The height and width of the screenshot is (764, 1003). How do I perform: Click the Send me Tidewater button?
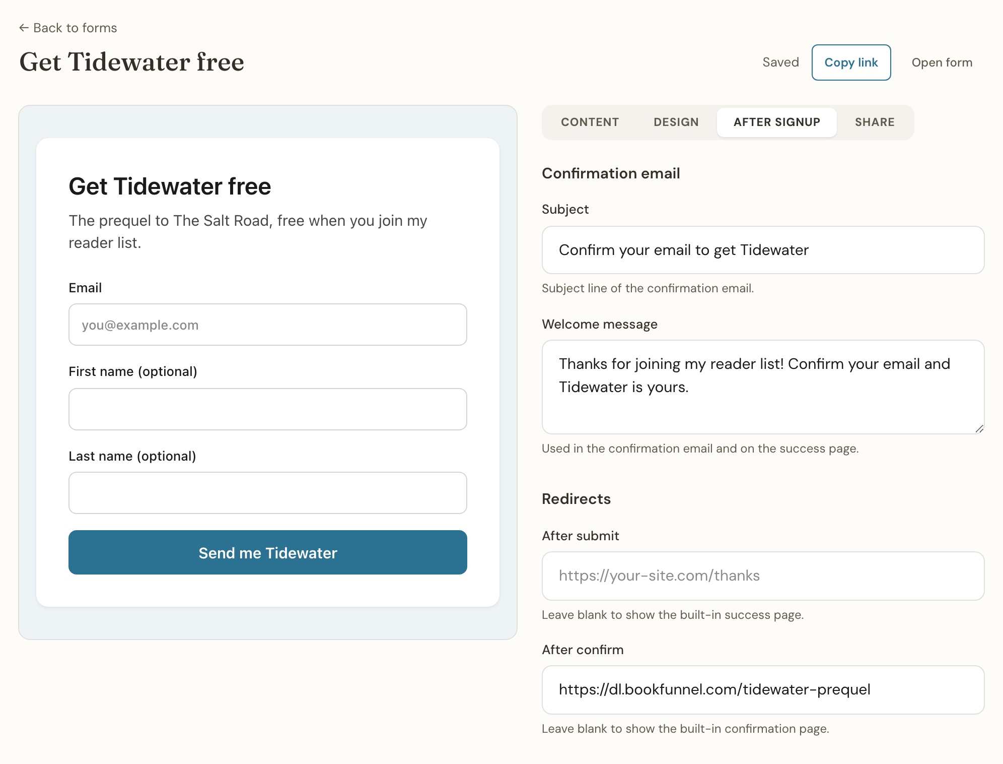coord(268,552)
